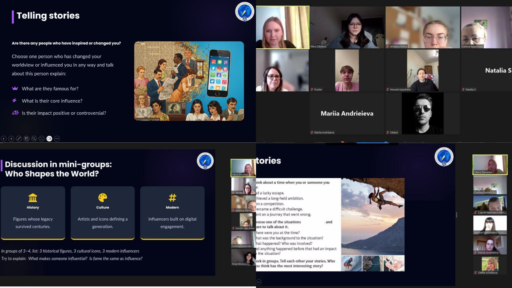Open the pen and laser pointer tools
This screenshot has width=512, height=288.
point(19,139)
